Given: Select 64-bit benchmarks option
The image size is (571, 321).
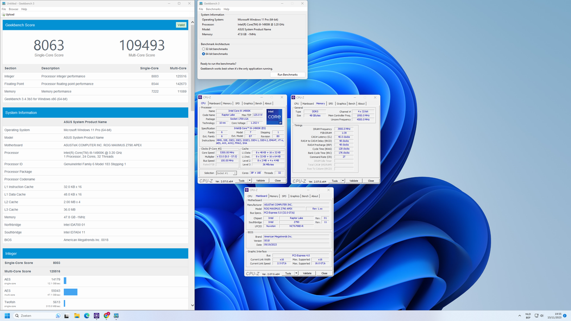Looking at the screenshot, I should coord(203,54).
